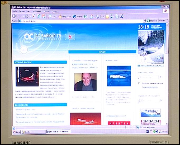Click the АС Байкал ТВ logo

coord(42,37)
